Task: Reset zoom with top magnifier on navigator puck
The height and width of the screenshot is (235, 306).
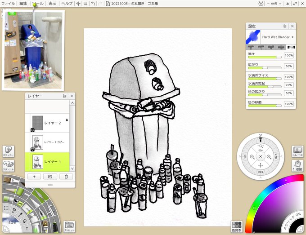Action: (x=261, y=146)
